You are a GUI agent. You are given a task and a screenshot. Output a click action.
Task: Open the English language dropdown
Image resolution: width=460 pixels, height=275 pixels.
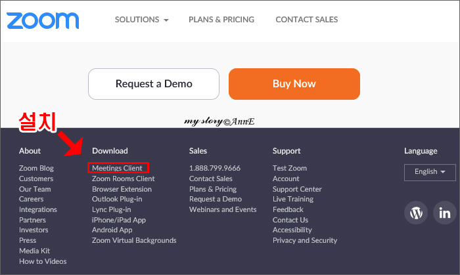(x=430, y=172)
